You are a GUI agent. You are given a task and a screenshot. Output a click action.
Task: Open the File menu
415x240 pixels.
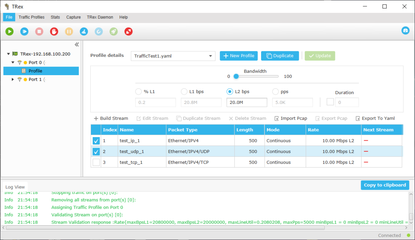click(x=9, y=17)
